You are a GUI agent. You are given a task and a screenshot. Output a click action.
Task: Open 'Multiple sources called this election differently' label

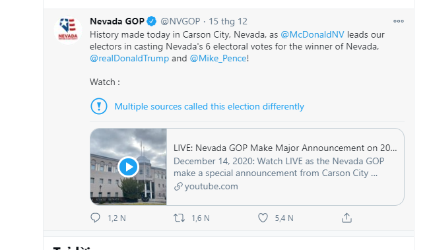click(x=209, y=106)
